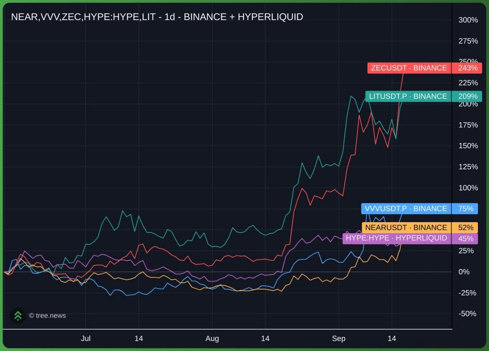Click the 125% label on the price axis
The width and height of the screenshot is (489, 351).
(468, 167)
